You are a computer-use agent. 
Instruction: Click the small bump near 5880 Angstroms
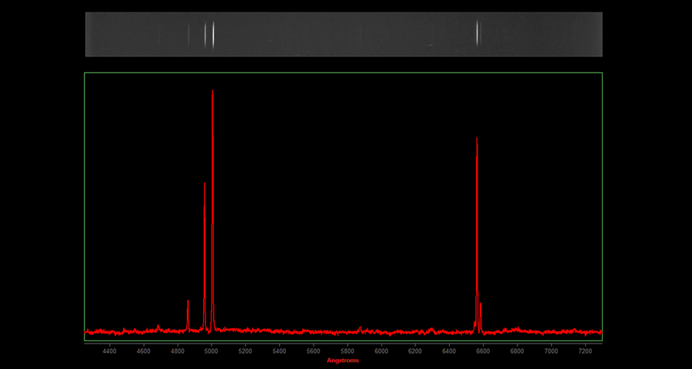[360, 328]
